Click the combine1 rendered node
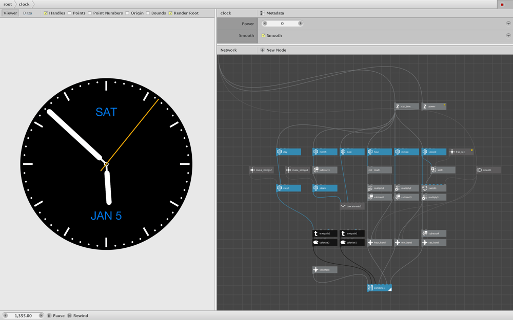Viewport: 513px width, 320px height. pos(380,288)
